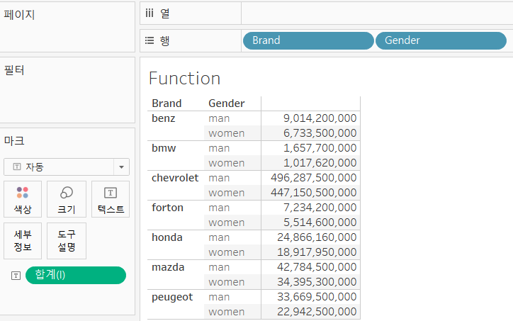
Task: Click the value 447,150,500,000
Action: 313,193
